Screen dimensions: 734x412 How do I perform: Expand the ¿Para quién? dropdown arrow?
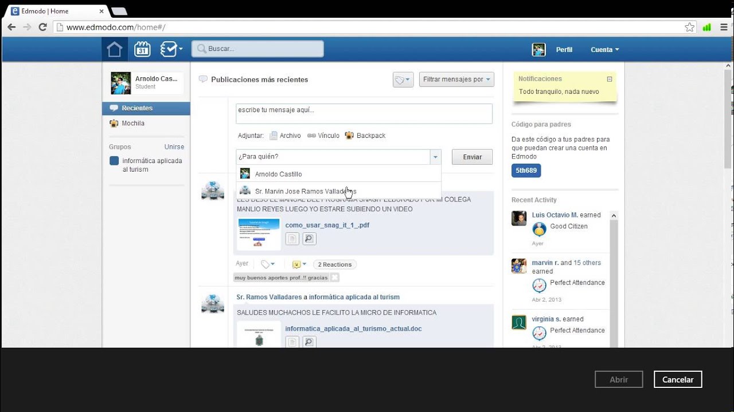click(x=435, y=157)
